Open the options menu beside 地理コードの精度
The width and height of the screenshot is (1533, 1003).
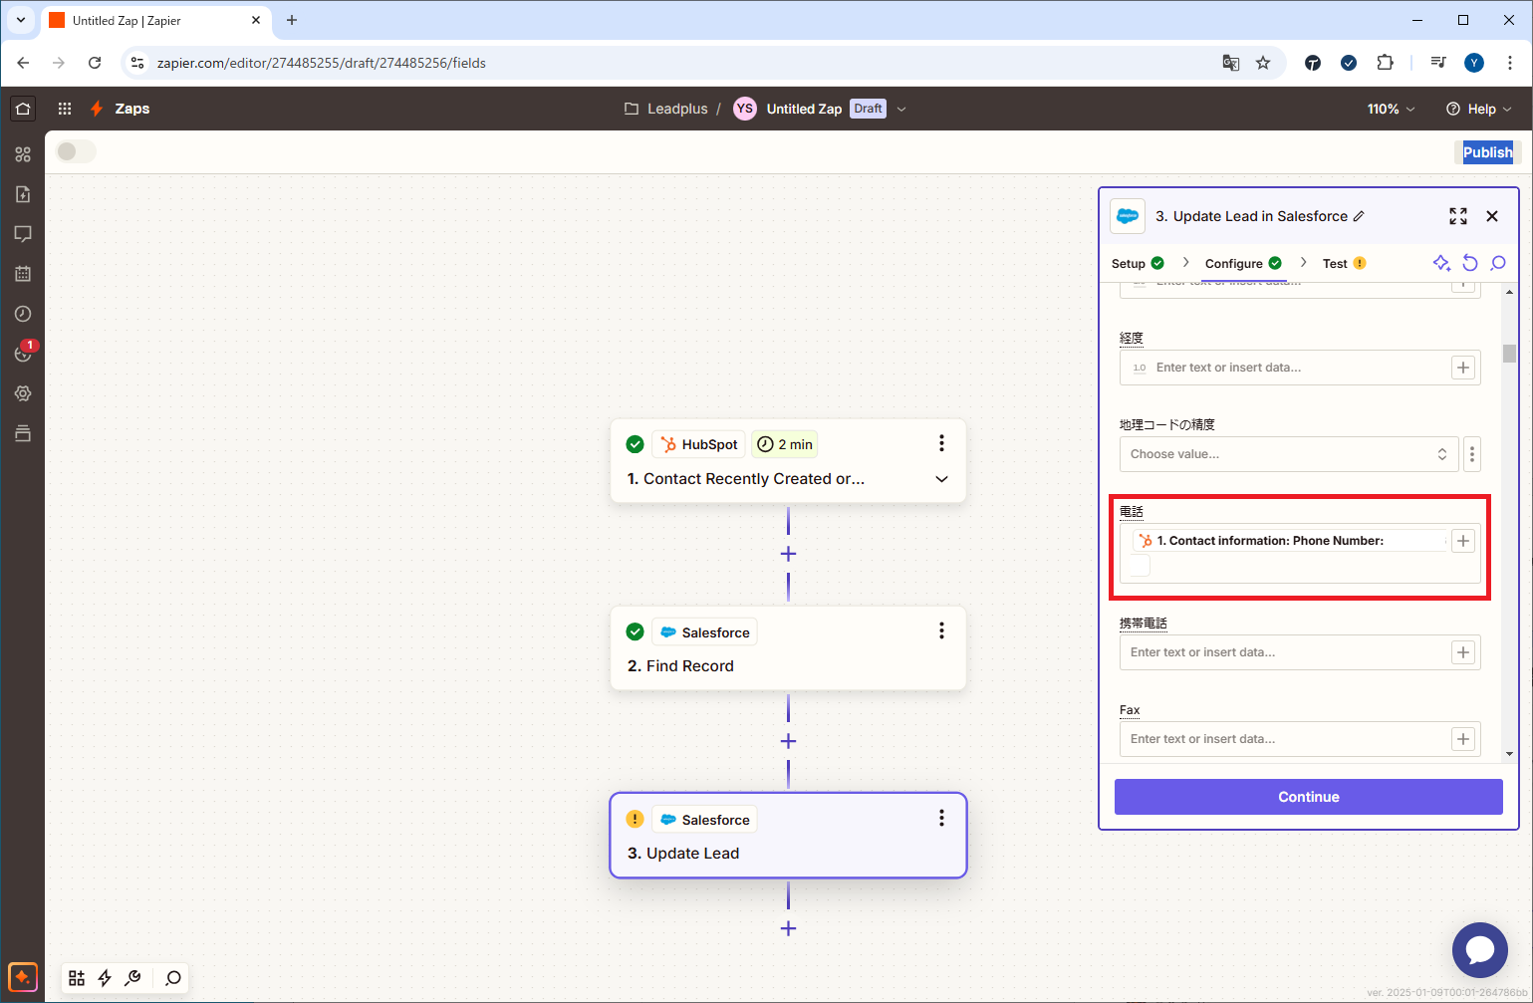[x=1472, y=454]
